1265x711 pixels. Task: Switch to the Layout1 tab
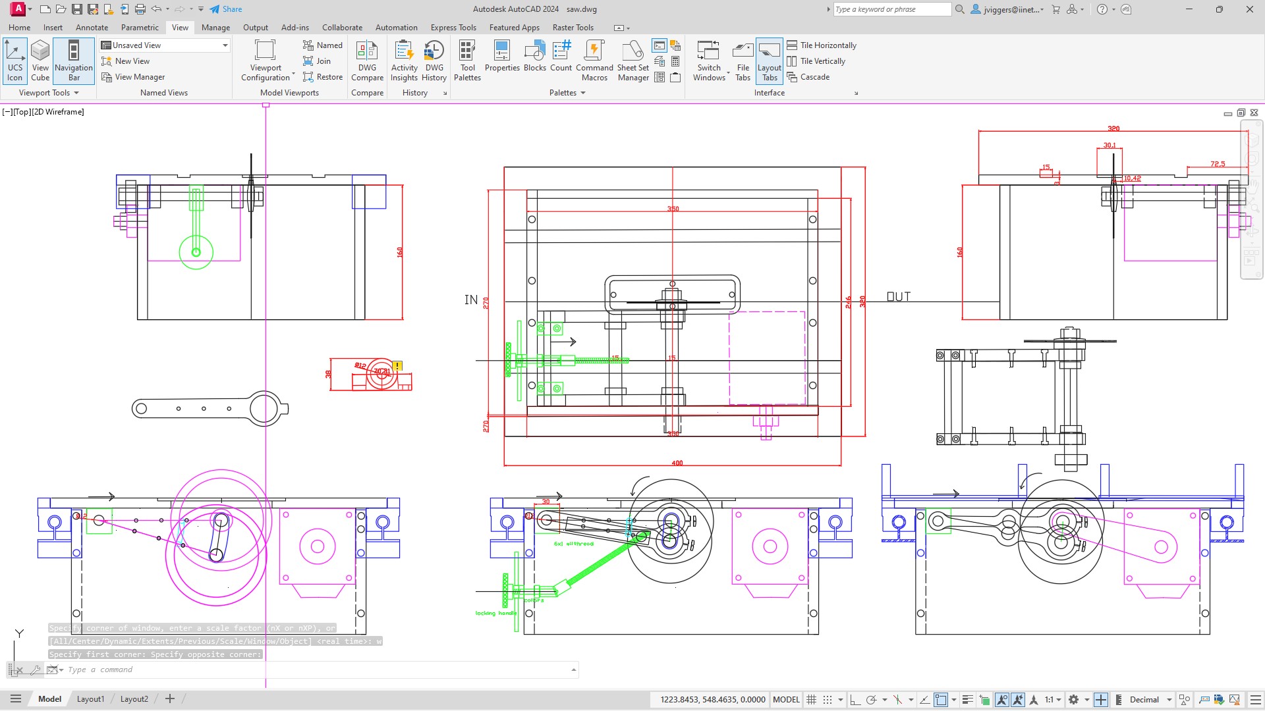point(90,699)
